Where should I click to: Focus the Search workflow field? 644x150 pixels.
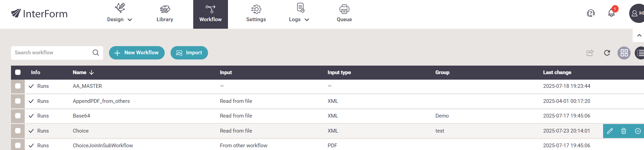pos(52,53)
